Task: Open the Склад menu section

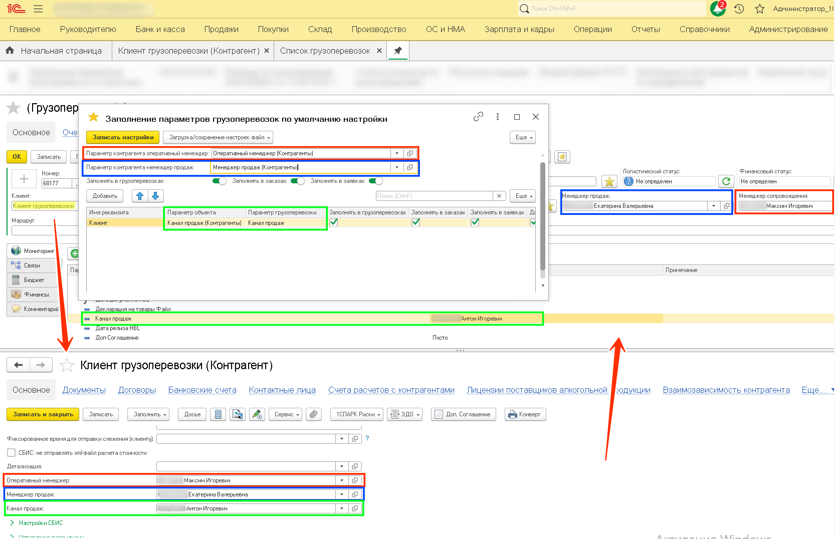Action: click(320, 29)
